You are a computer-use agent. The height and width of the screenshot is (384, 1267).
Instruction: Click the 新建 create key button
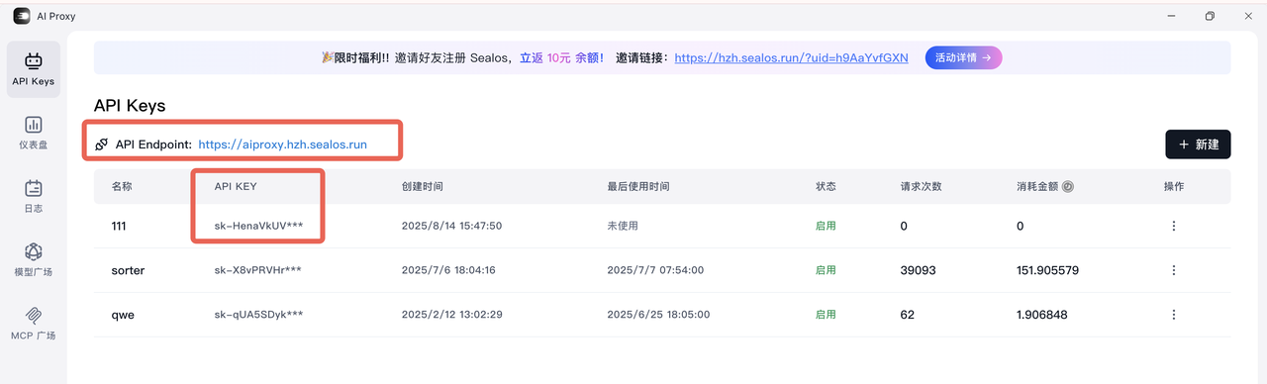pyautogui.click(x=1198, y=144)
